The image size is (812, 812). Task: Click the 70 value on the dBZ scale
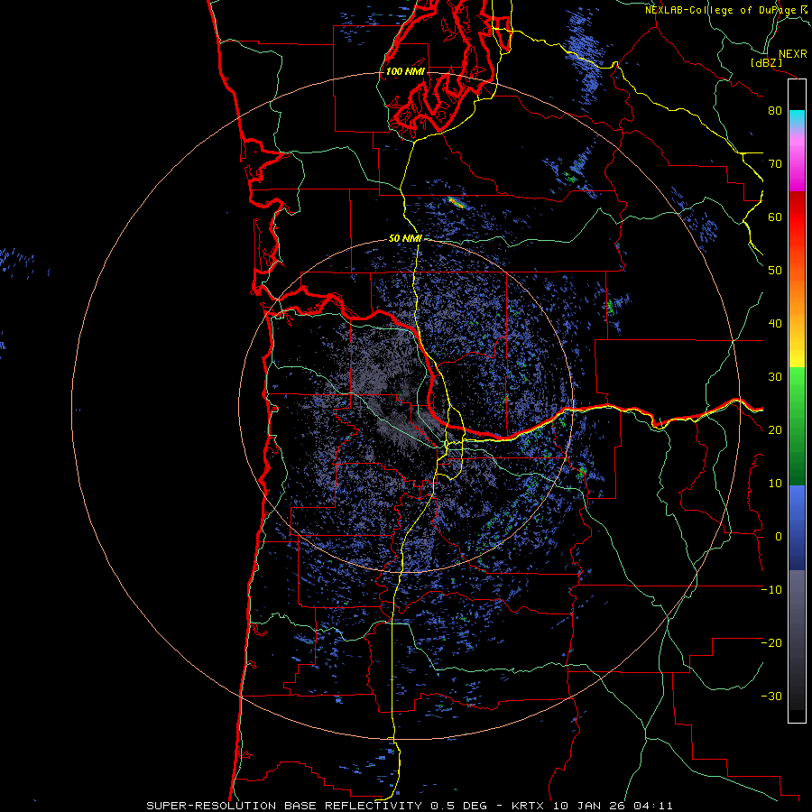[775, 164]
